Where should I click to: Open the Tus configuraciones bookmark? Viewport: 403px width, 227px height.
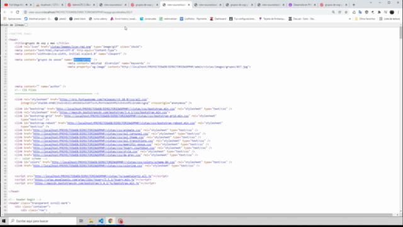click(242, 19)
